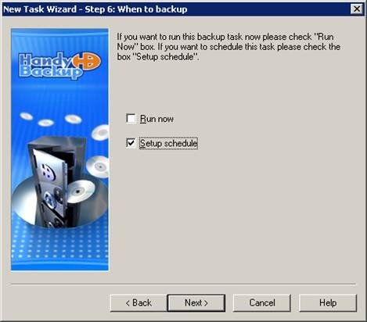The width and height of the screenshot is (367, 322).
Task: Proceed with the Next button
Action: (x=196, y=303)
